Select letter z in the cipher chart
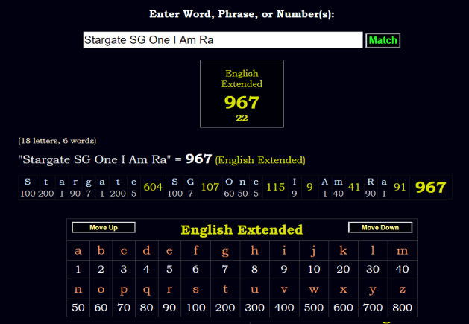Image resolution: width=469 pixels, height=324 pixels. click(x=403, y=289)
